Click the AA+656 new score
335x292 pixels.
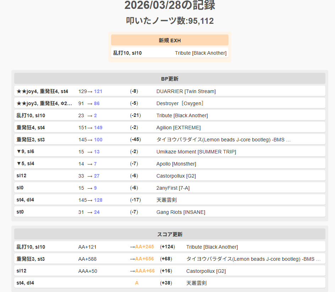pos(144,259)
